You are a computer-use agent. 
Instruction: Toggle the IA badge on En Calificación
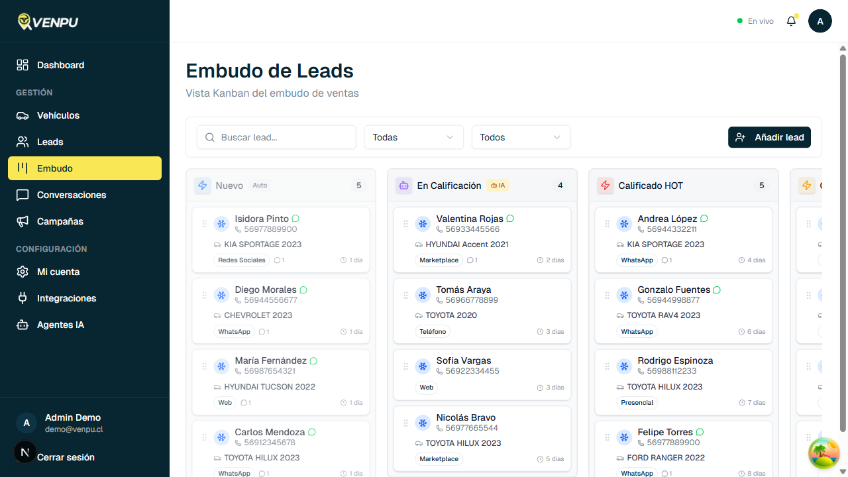pos(498,185)
